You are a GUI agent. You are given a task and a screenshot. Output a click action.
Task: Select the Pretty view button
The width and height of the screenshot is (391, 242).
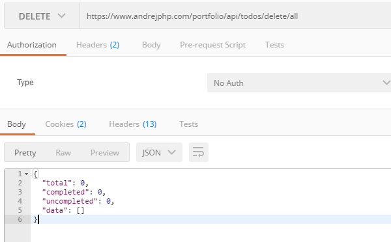pos(25,153)
